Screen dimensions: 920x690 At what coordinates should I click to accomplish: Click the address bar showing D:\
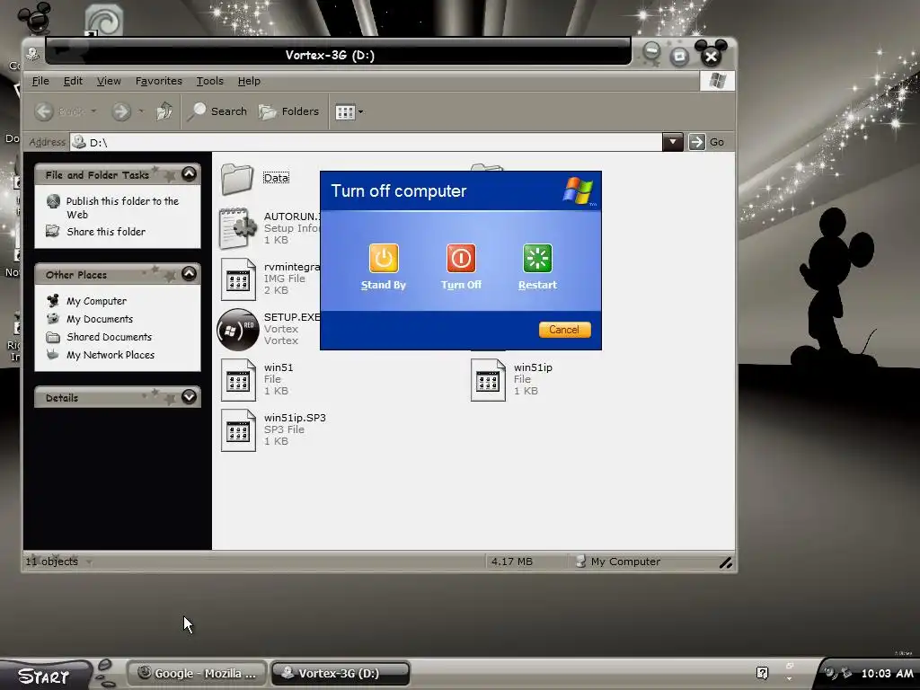point(367,143)
